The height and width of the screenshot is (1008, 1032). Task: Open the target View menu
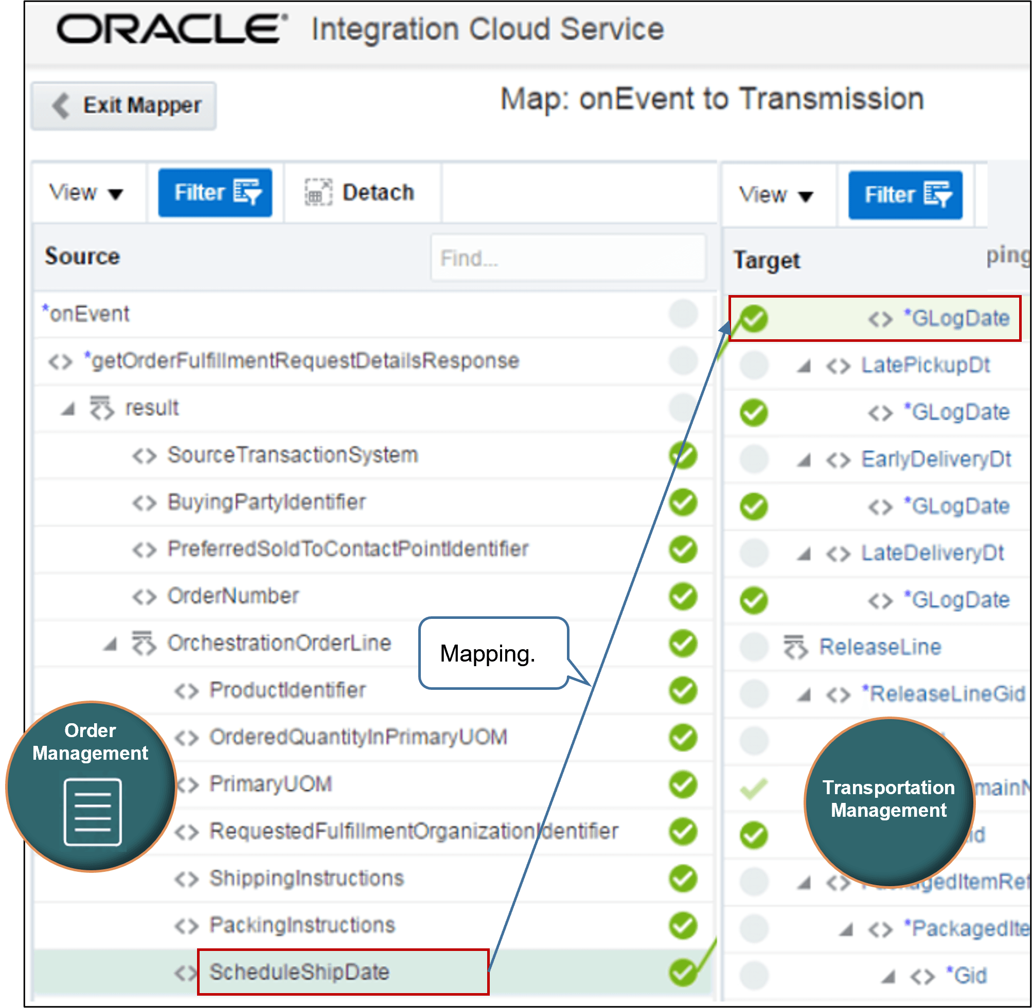pos(775,194)
